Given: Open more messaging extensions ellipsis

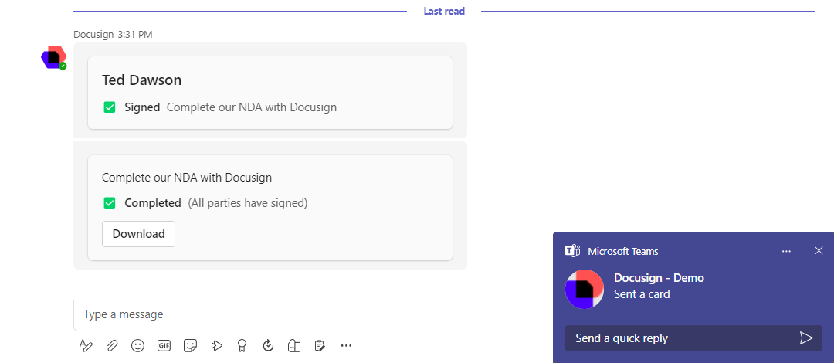Looking at the screenshot, I should [346, 346].
